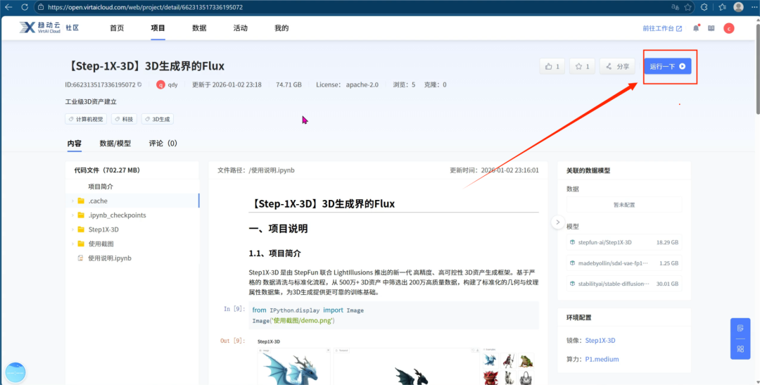Expand the .ipynb_checkpoints folder
This screenshot has height=385, width=760.
click(x=72, y=215)
